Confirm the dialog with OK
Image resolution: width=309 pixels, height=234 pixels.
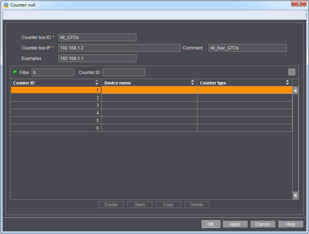(211, 224)
